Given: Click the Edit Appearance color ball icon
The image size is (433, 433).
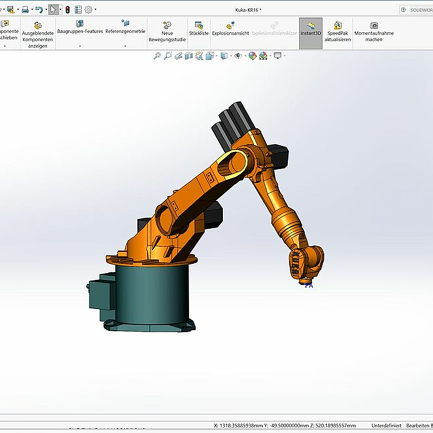Looking at the screenshot, I should click(253, 56).
